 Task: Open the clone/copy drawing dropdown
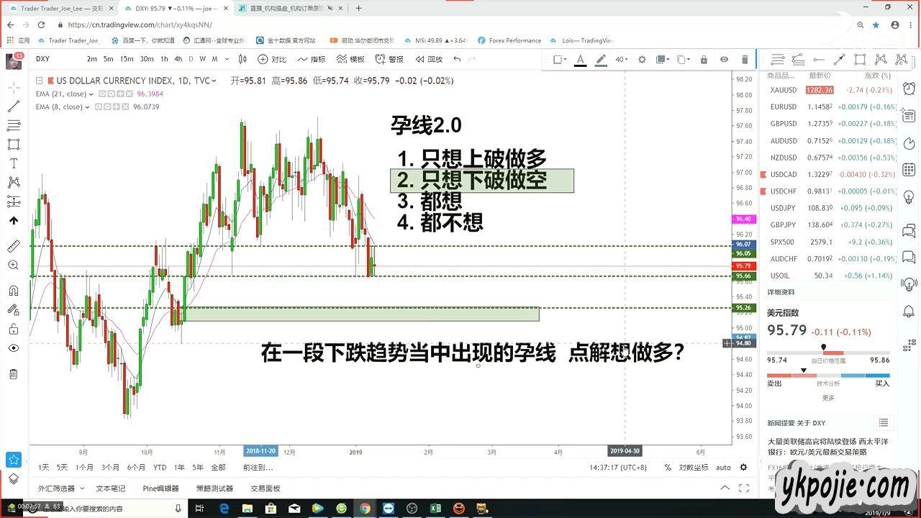683,60
